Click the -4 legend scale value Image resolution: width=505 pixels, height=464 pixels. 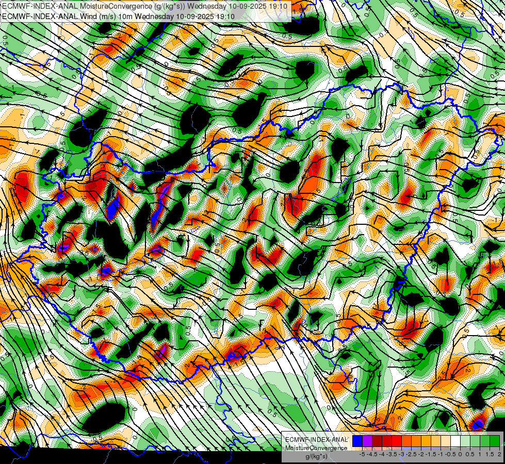382,454
